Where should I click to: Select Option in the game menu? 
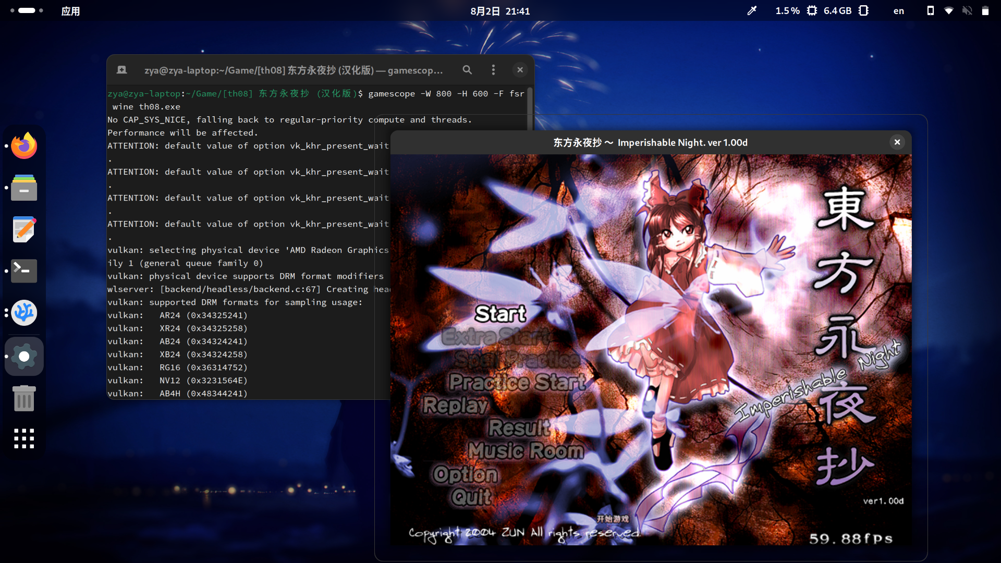point(465,474)
